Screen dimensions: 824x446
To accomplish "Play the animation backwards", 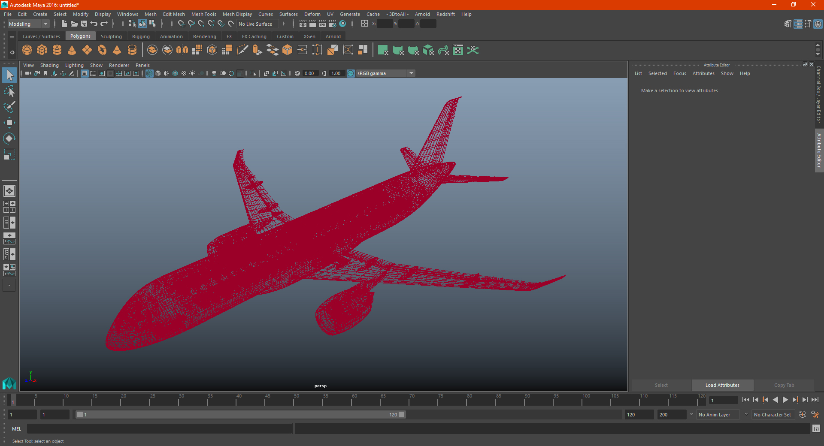I will click(776, 400).
